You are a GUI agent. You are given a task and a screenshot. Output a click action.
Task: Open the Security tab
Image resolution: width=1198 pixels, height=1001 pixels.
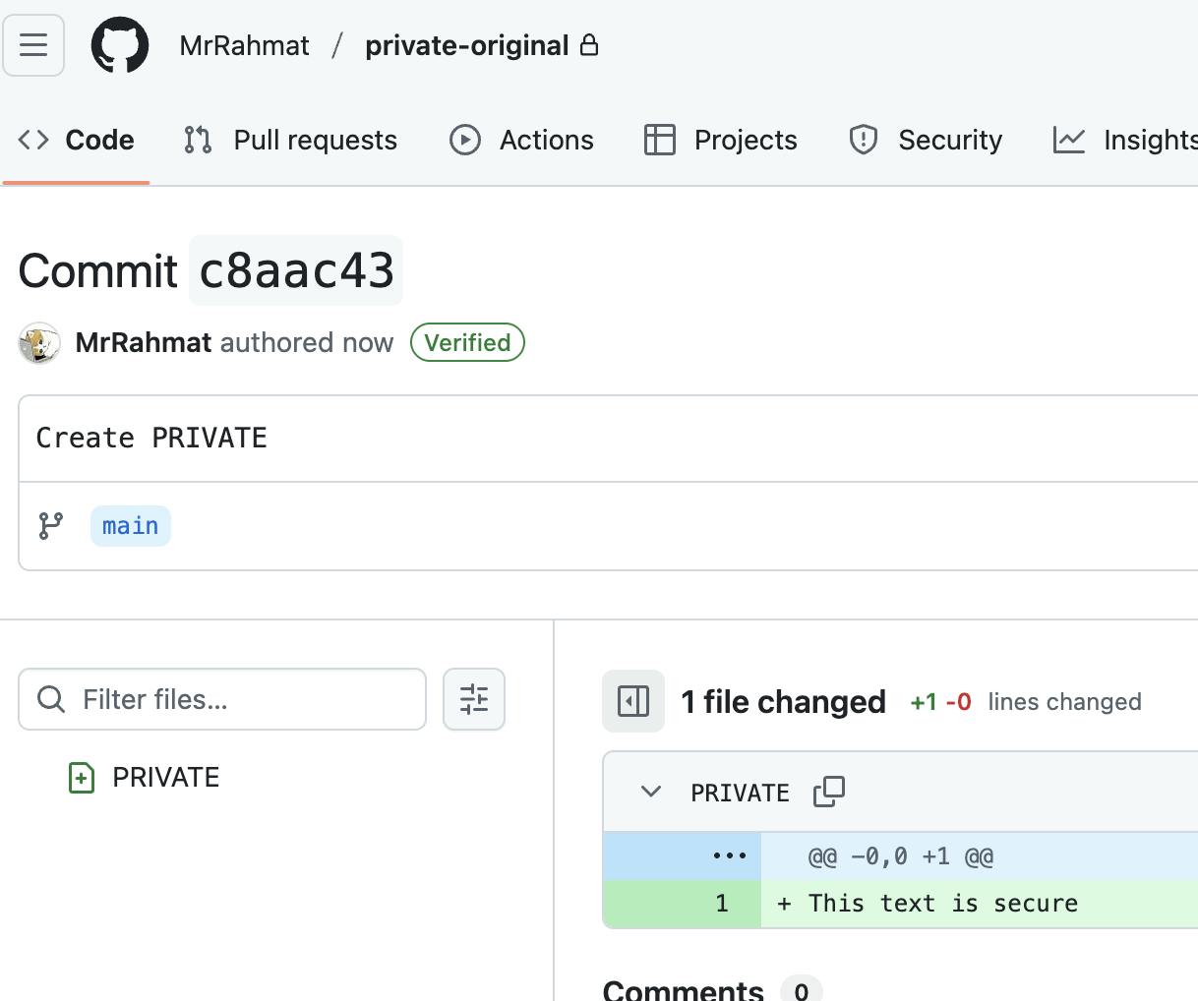926,140
